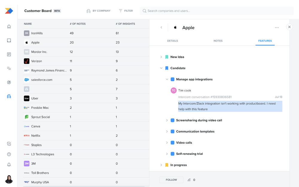Click the Filter button
The image size is (299, 187).
[x=126, y=11]
